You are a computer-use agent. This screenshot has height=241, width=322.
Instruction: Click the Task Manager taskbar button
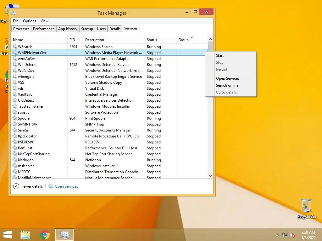click(x=64, y=235)
